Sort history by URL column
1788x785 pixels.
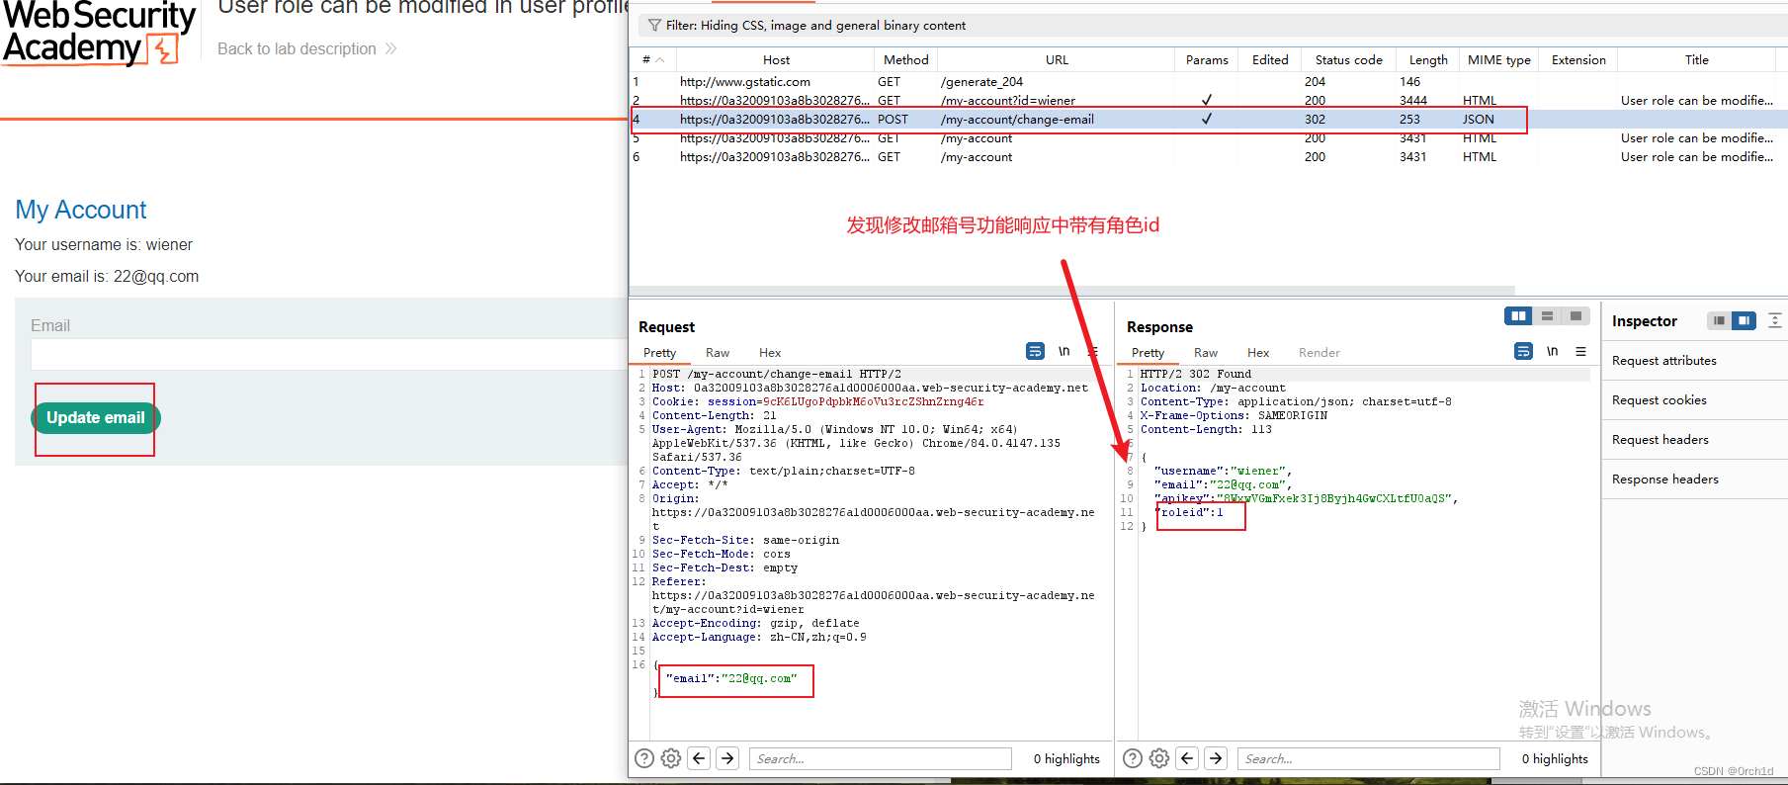tap(1057, 59)
